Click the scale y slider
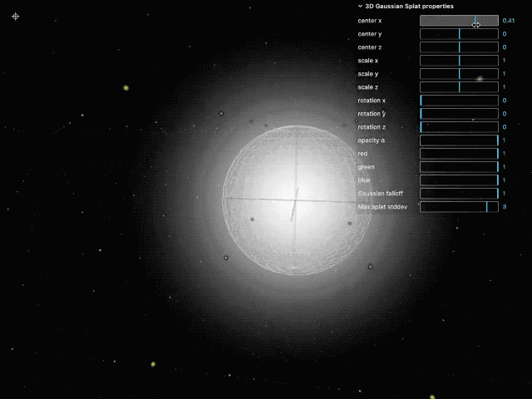Screen dimensions: 532x399 tap(459, 74)
